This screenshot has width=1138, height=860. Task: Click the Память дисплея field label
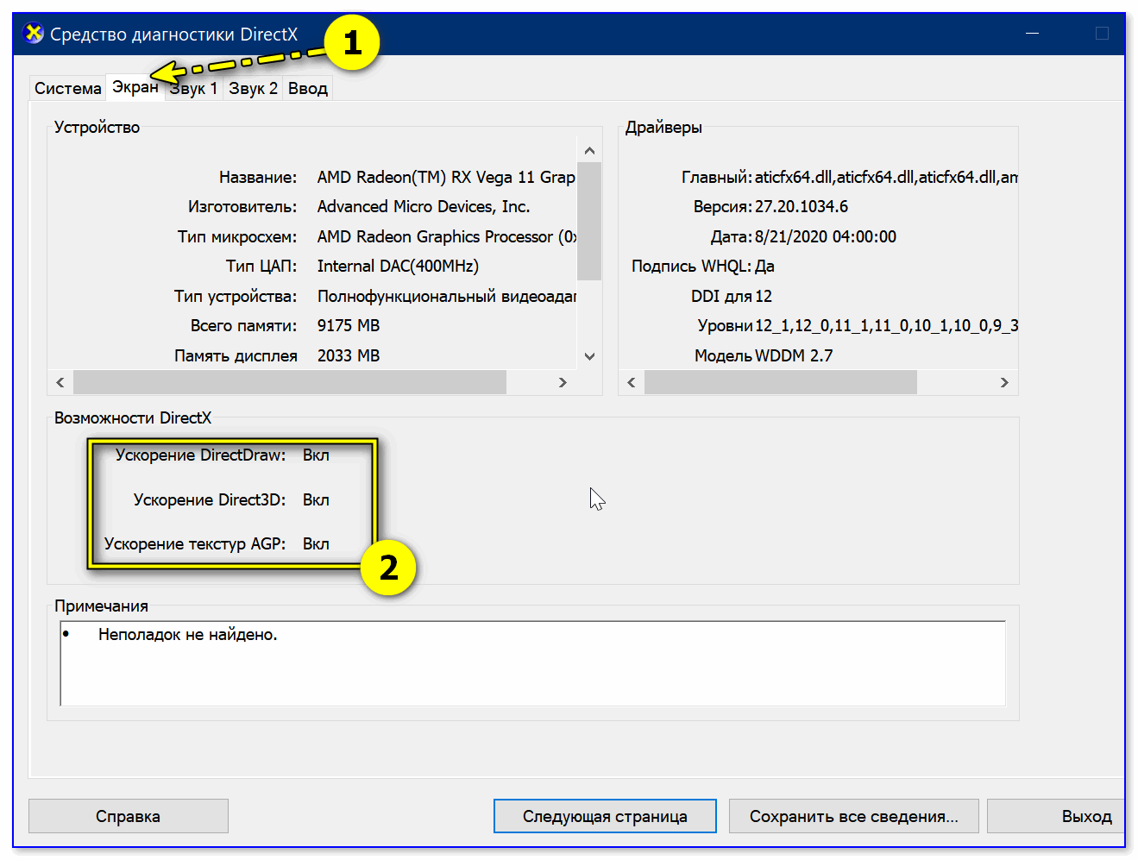236,355
